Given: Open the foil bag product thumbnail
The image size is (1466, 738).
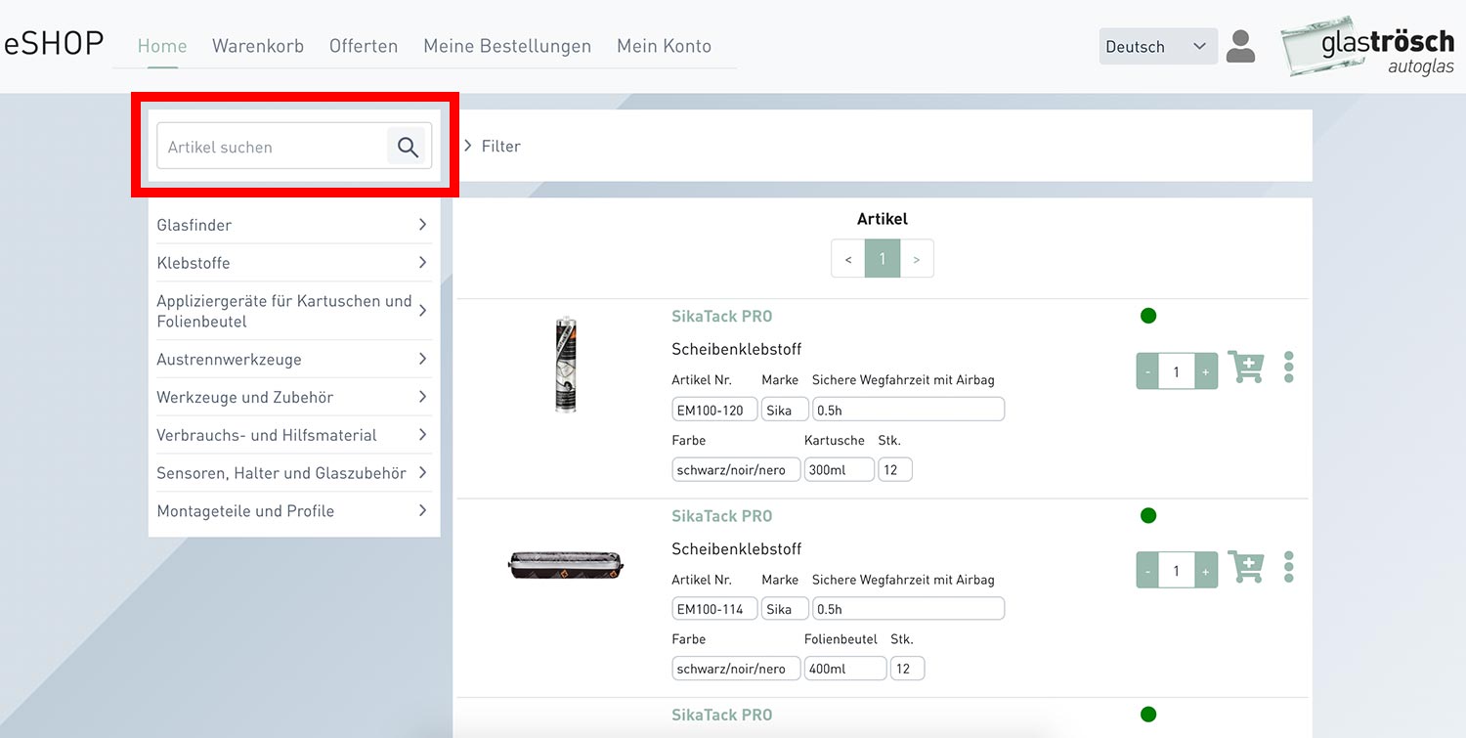Looking at the screenshot, I should [x=566, y=565].
